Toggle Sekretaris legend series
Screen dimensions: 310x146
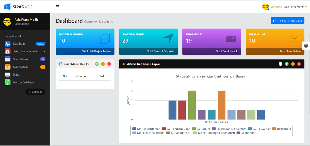tap(246, 133)
